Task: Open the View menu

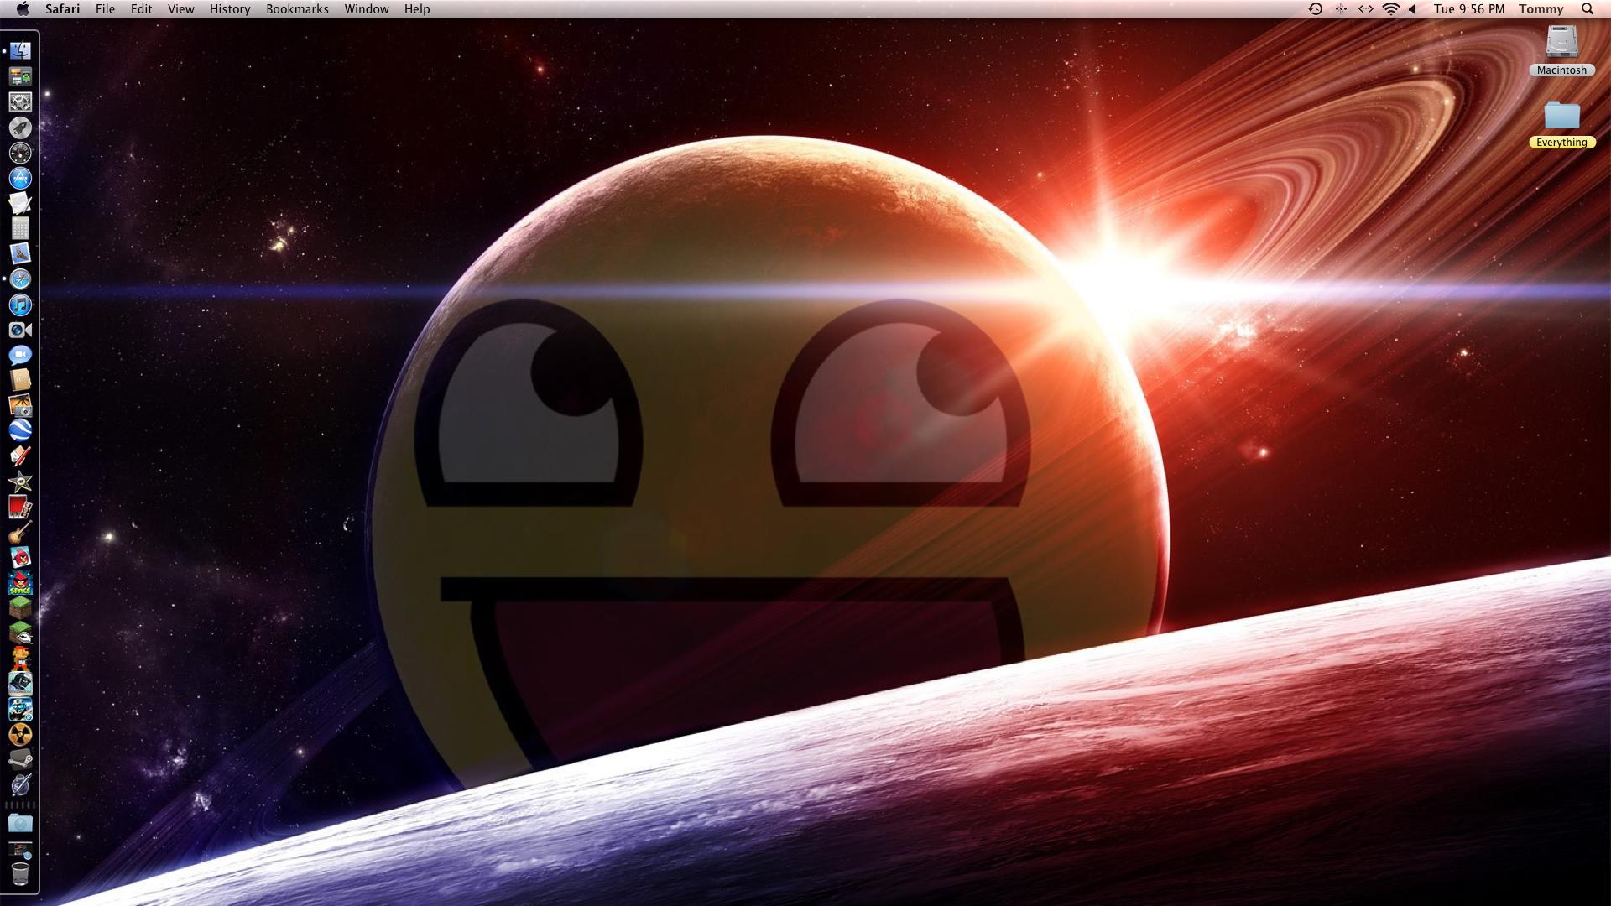Action: [x=180, y=8]
